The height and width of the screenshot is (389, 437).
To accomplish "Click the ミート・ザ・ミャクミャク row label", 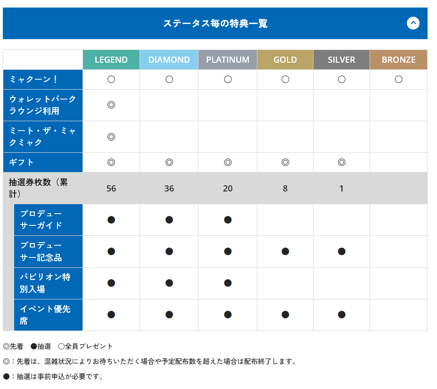I will tap(43, 137).
